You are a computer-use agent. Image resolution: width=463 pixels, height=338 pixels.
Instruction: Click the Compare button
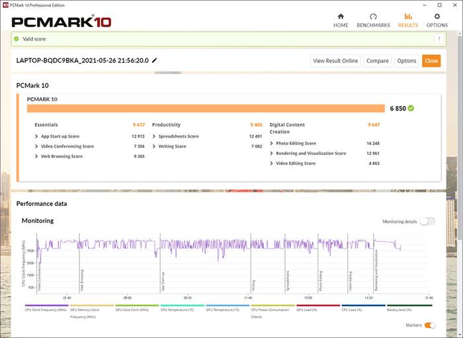point(378,61)
